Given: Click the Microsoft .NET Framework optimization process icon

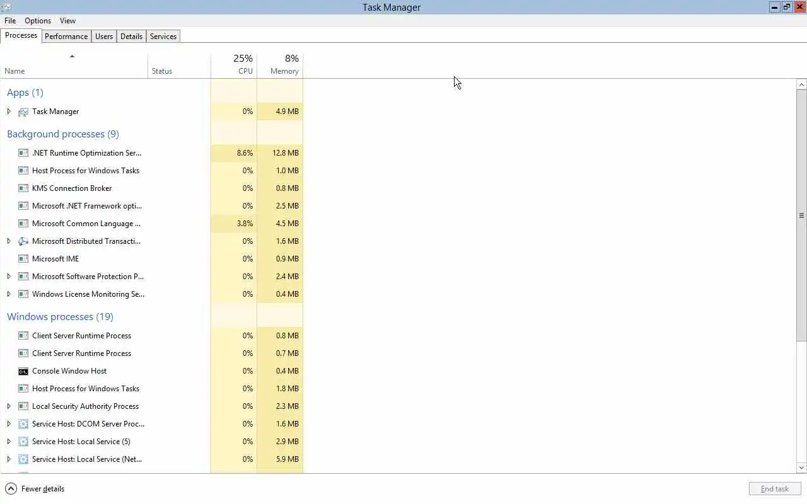Looking at the screenshot, I should pyautogui.click(x=23, y=206).
